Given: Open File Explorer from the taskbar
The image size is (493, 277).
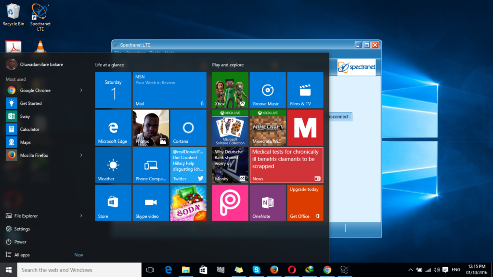Looking at the screenshot, I should point(186,270).
